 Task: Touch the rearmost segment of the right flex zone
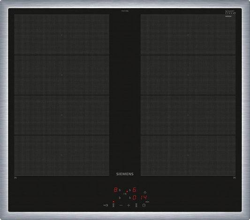[x=188, y=35]
